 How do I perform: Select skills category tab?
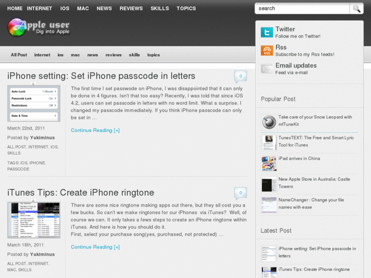click(x=134, y=55)
